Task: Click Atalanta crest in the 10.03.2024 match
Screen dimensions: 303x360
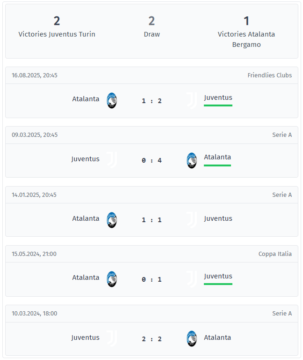Action: [192, 338]
